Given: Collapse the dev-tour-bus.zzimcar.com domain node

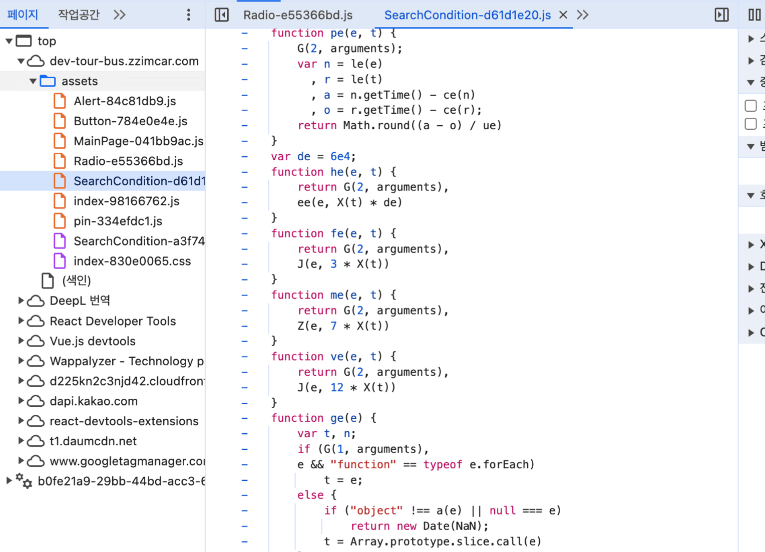Looking at the screenshot, I should [21, 61].
